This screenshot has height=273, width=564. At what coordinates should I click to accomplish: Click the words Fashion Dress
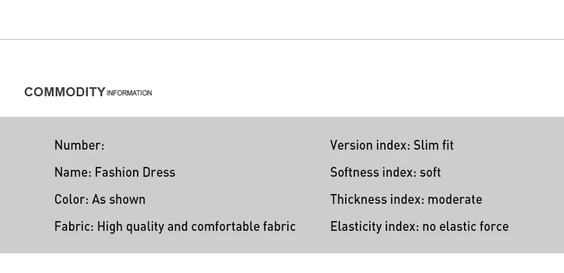(x=135, y=172)
